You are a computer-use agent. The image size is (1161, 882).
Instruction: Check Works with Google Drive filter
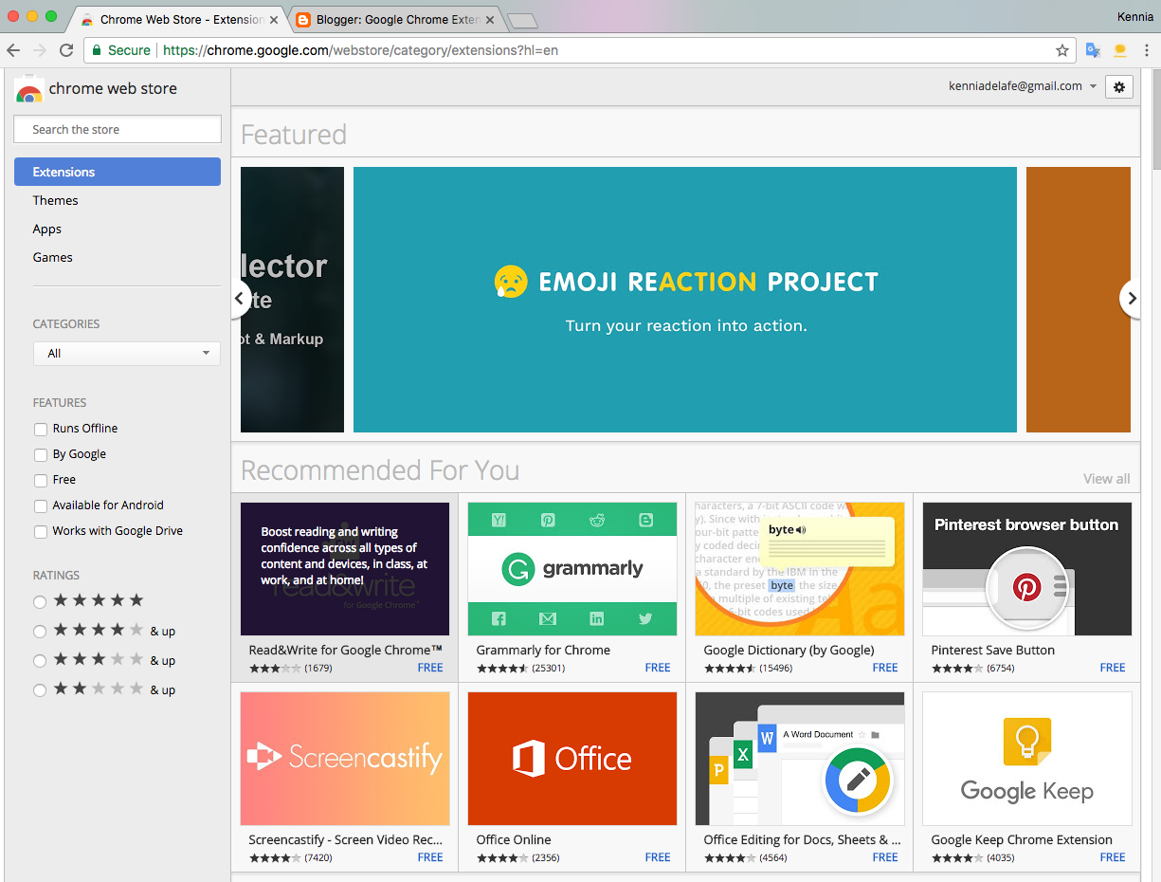pyautogui.click(x=40, y=531)
